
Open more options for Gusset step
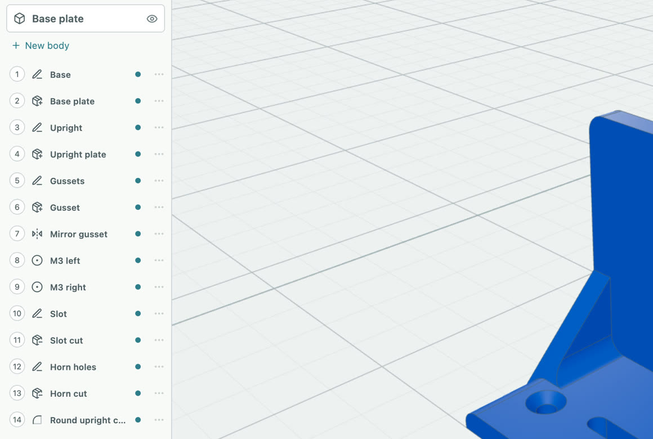[159, 207]
